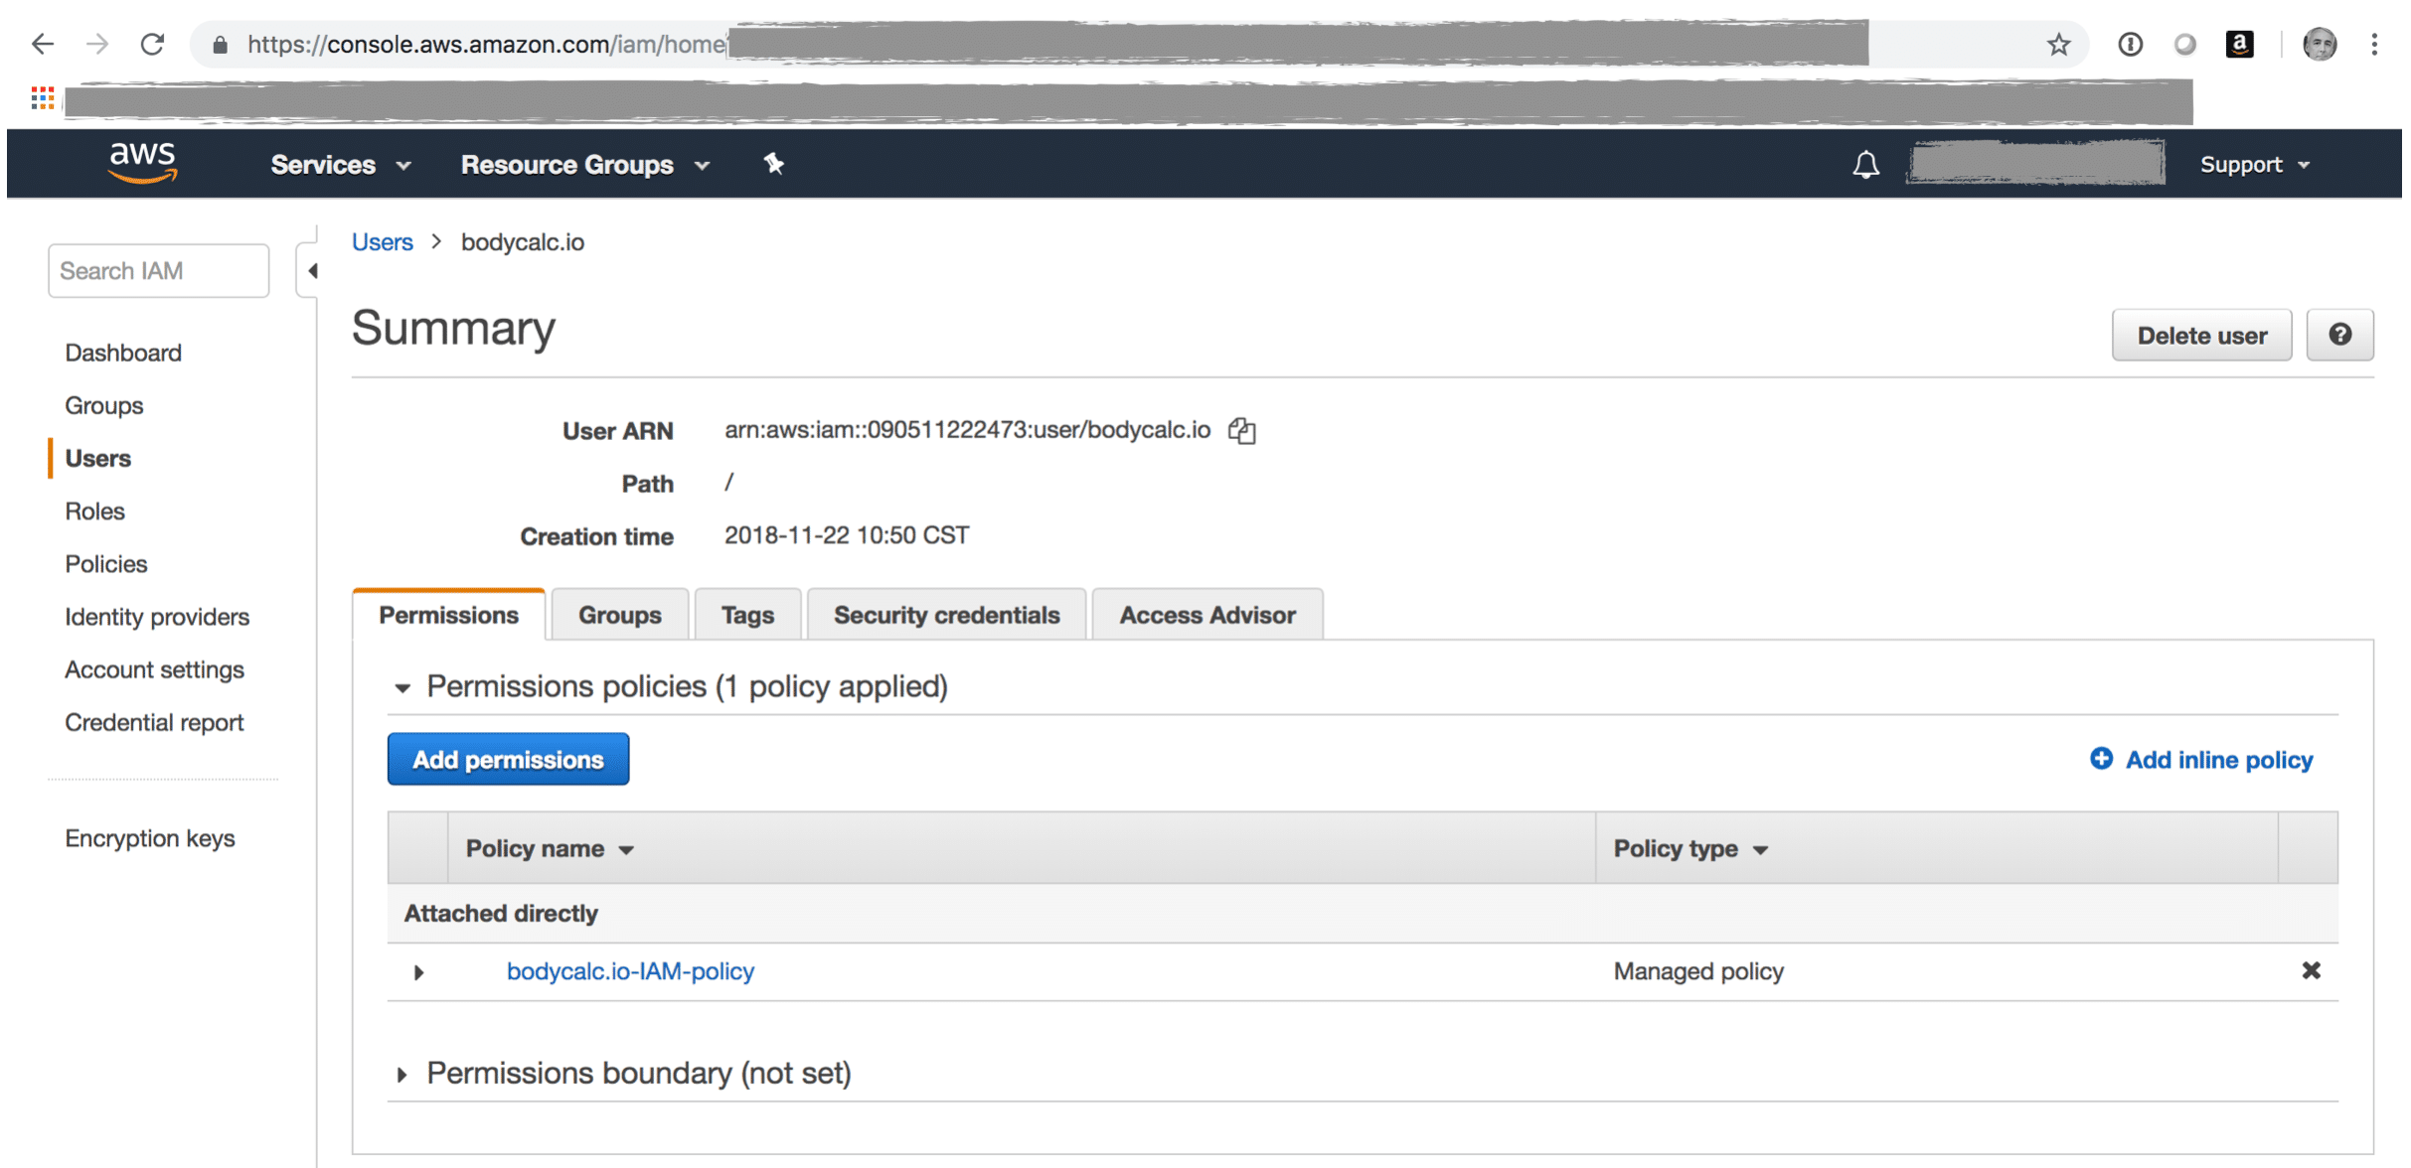Go to the AWS console home logo

click(143, 163)
